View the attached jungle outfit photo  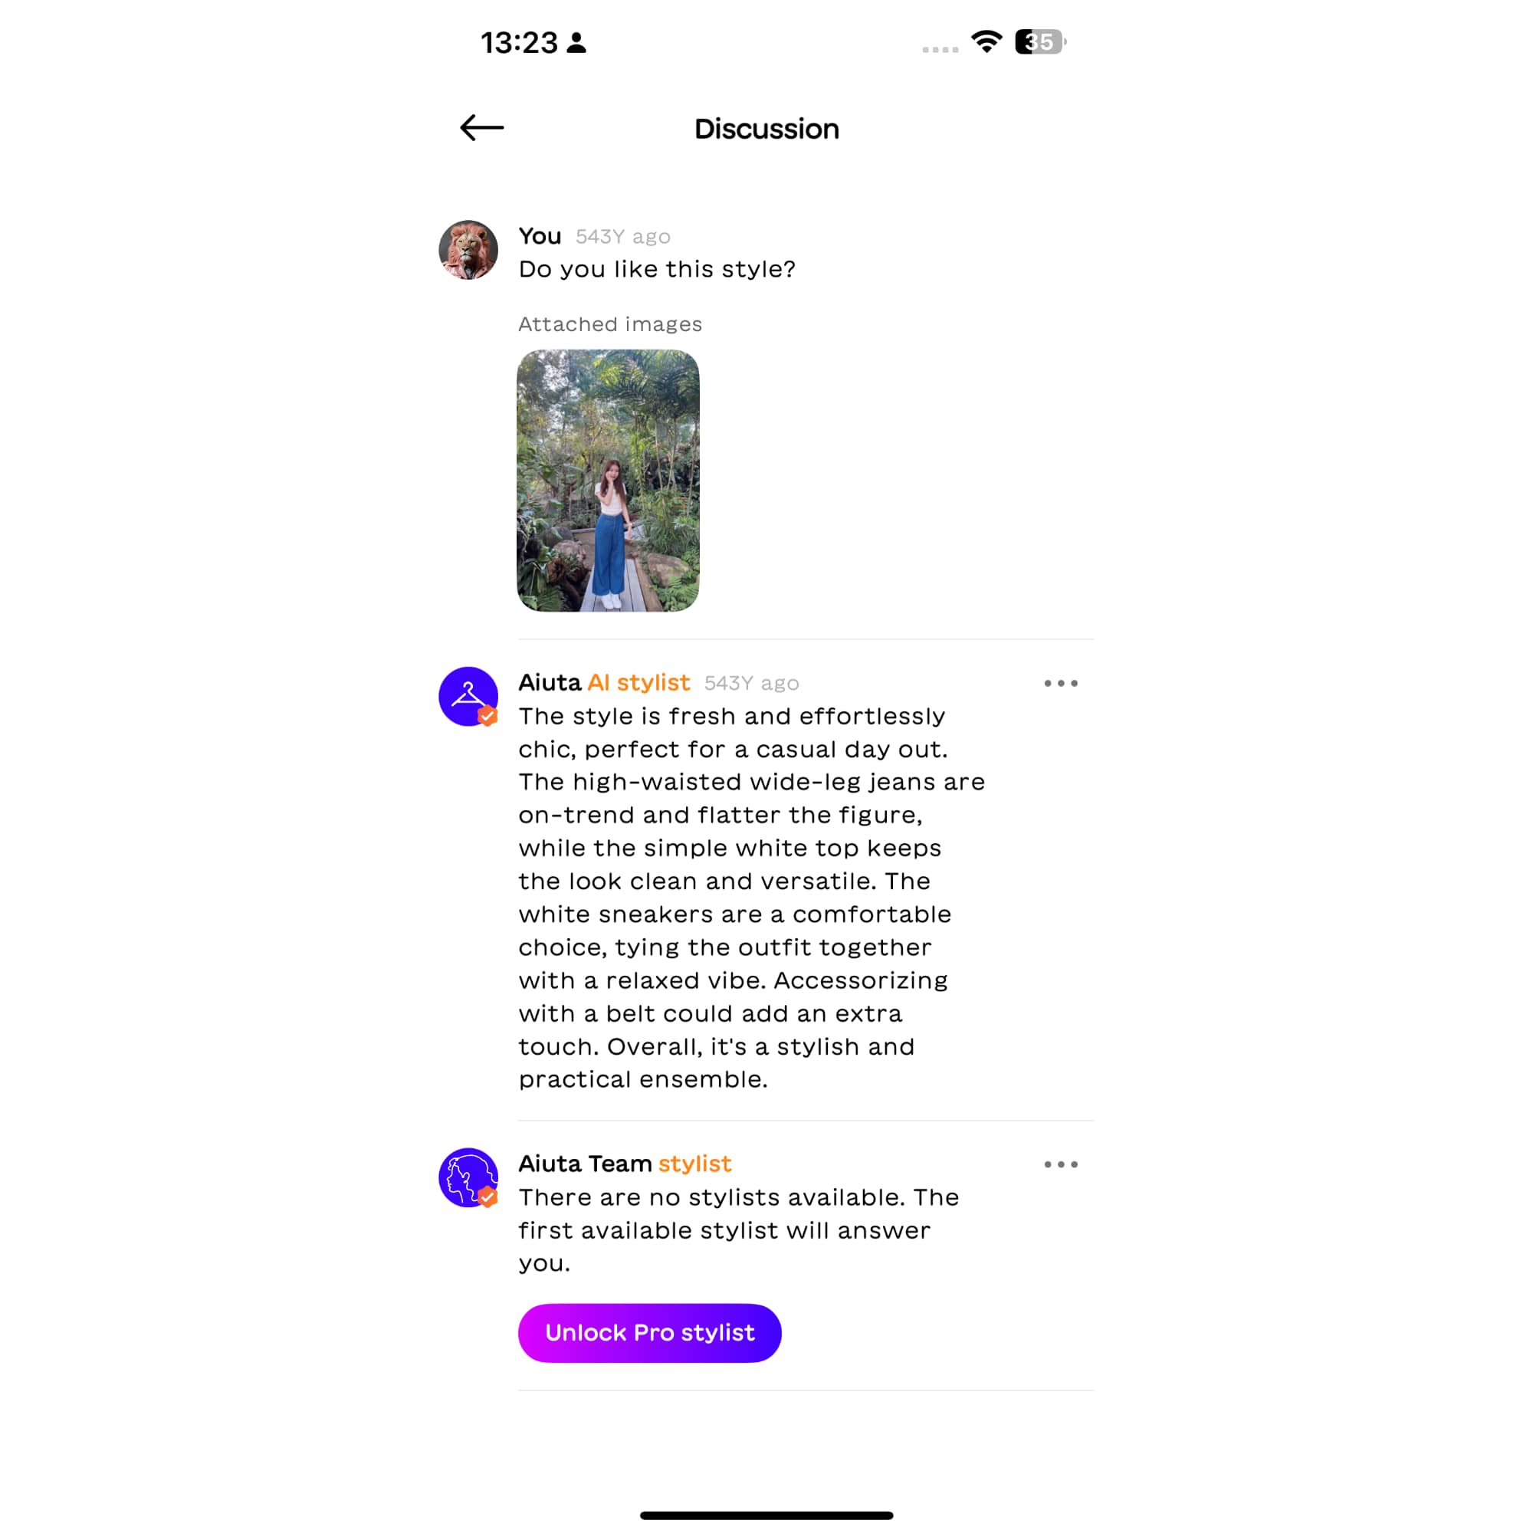pos(608,481)
